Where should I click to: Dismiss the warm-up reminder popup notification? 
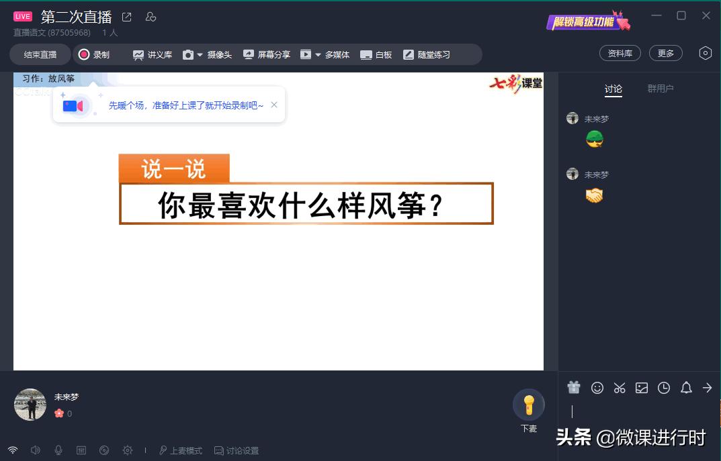click(274, 105)
